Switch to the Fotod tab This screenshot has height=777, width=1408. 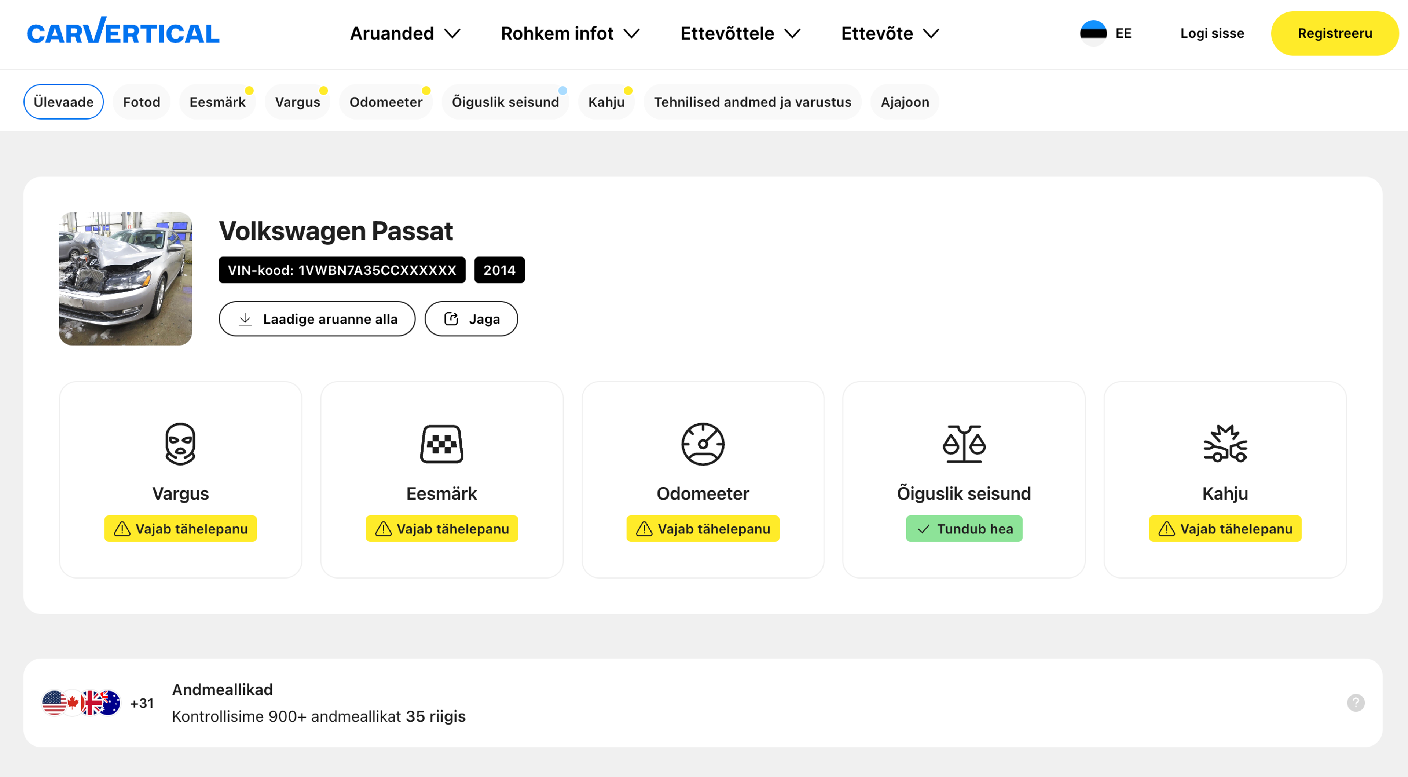pyautogui.click(x=142, y=102)
